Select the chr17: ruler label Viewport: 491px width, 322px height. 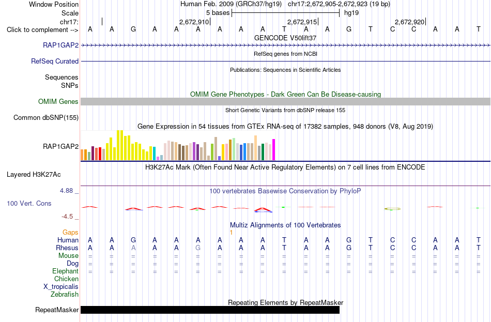point(69,22)
